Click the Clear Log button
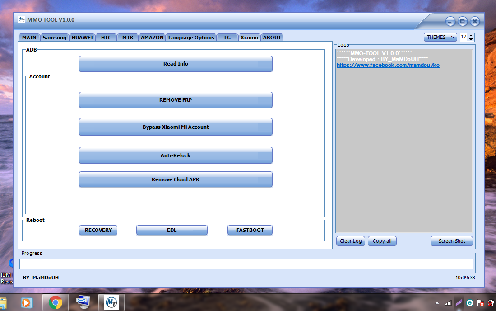 351,241
